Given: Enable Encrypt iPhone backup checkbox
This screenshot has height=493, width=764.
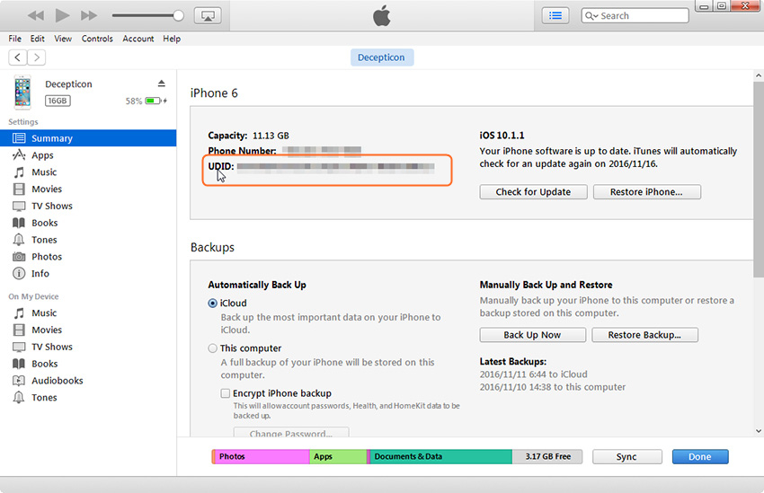Looking at the screenshot, I should [225, 393].
